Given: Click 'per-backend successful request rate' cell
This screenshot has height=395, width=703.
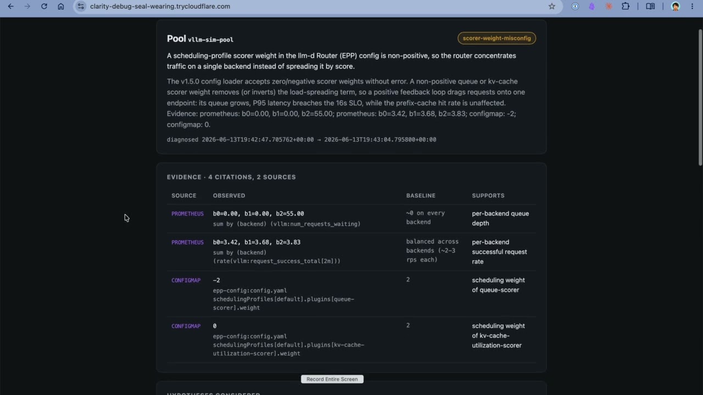Looking at the screenshot, I should pos(499,252).
